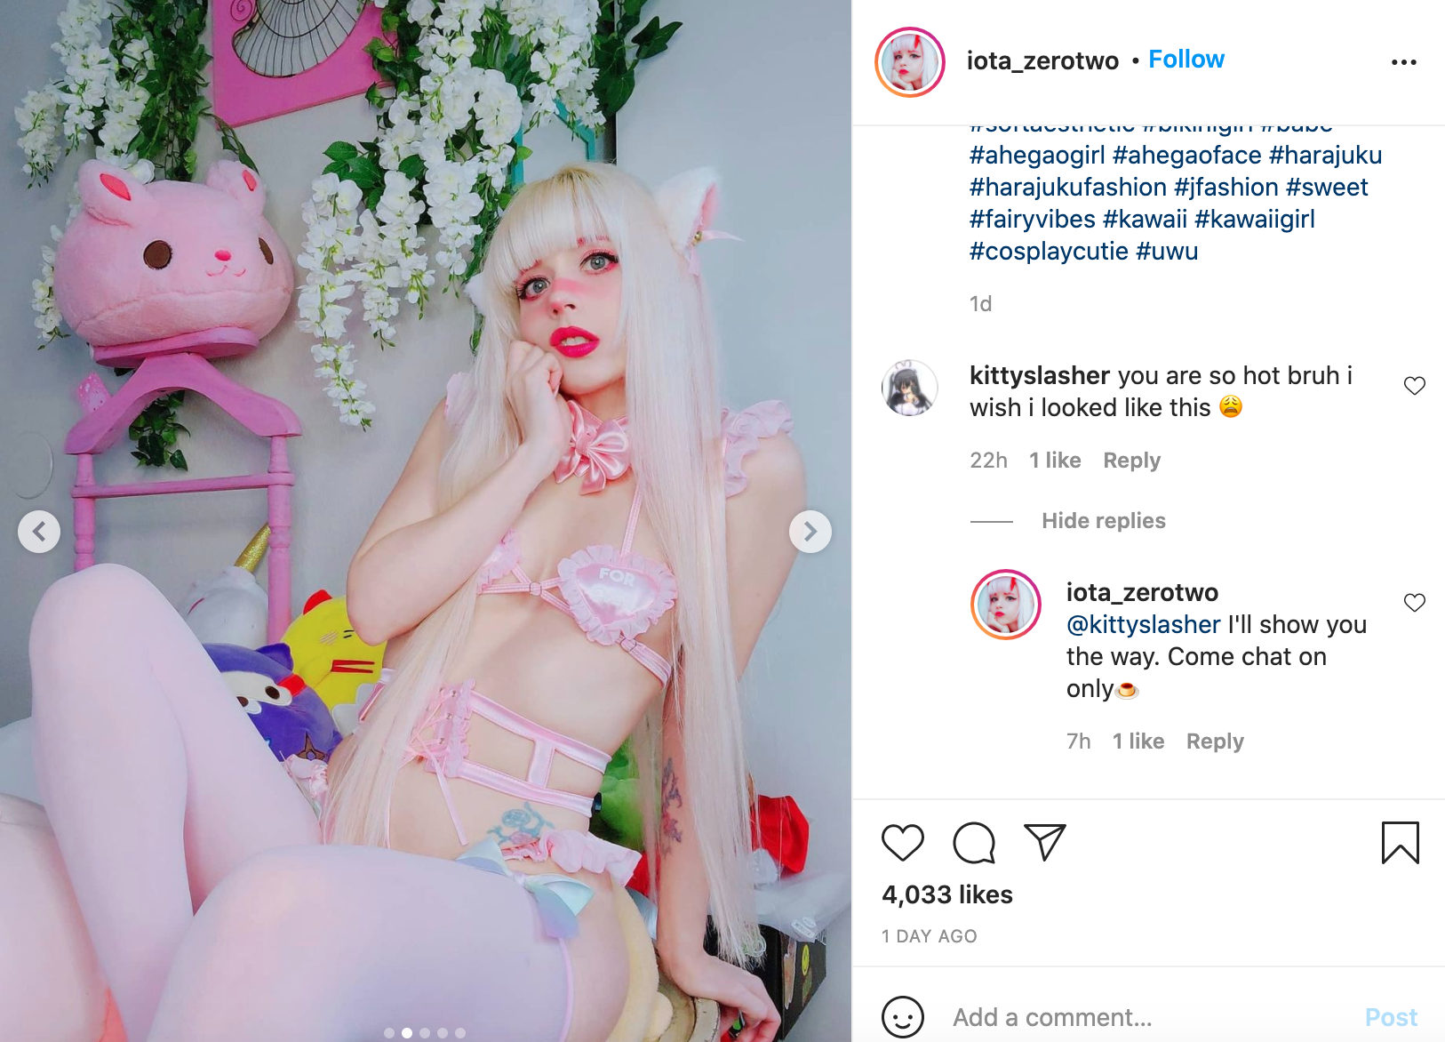The width and height of the screenshot is (1445, 1042).
Task: Share the post via paper plane icon
Action: pyautogui.click(x=1045, y=842)
